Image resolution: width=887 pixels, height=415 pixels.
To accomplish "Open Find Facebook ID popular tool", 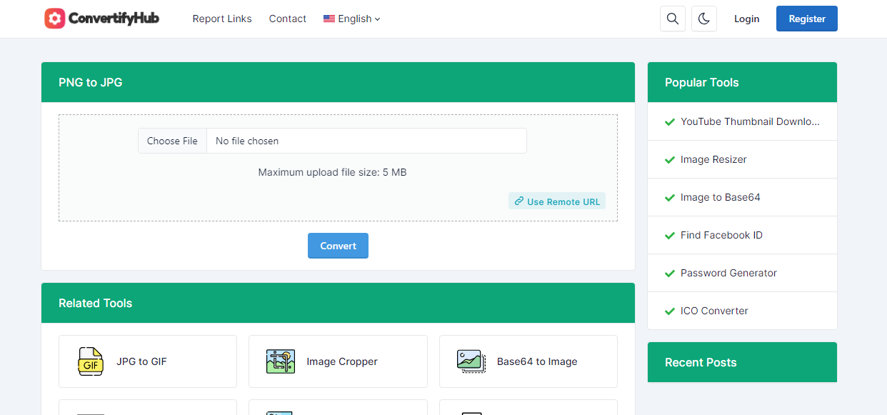I will (x=721, y=235).
